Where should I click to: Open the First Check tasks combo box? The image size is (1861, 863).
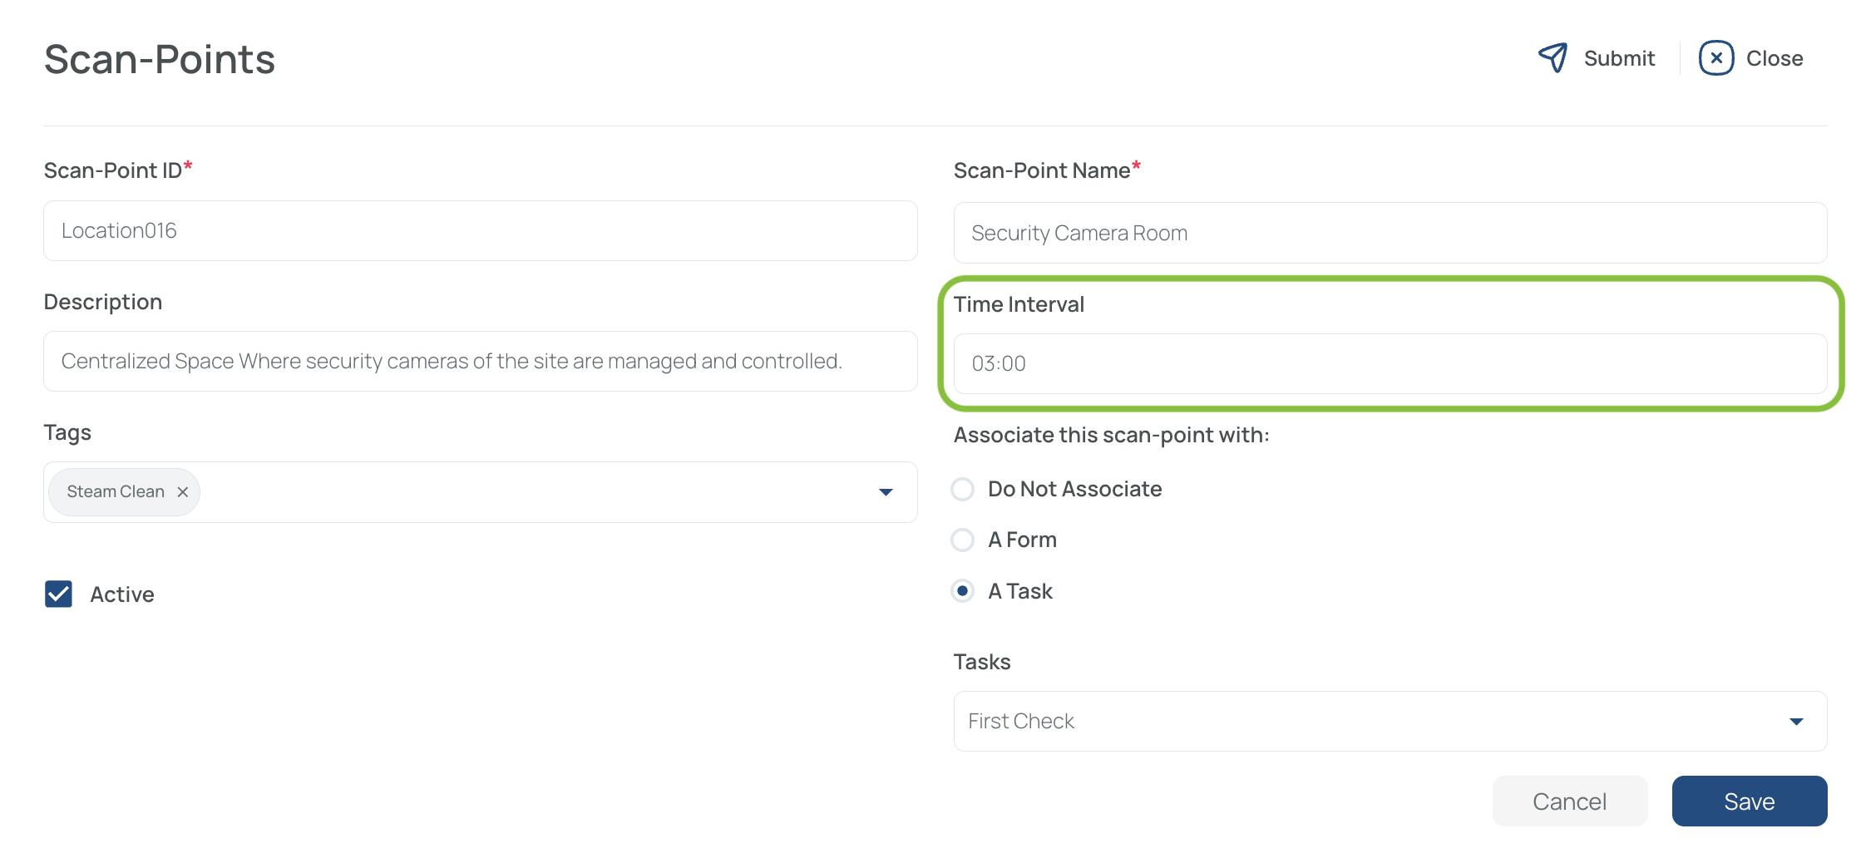coord(1390,722)
